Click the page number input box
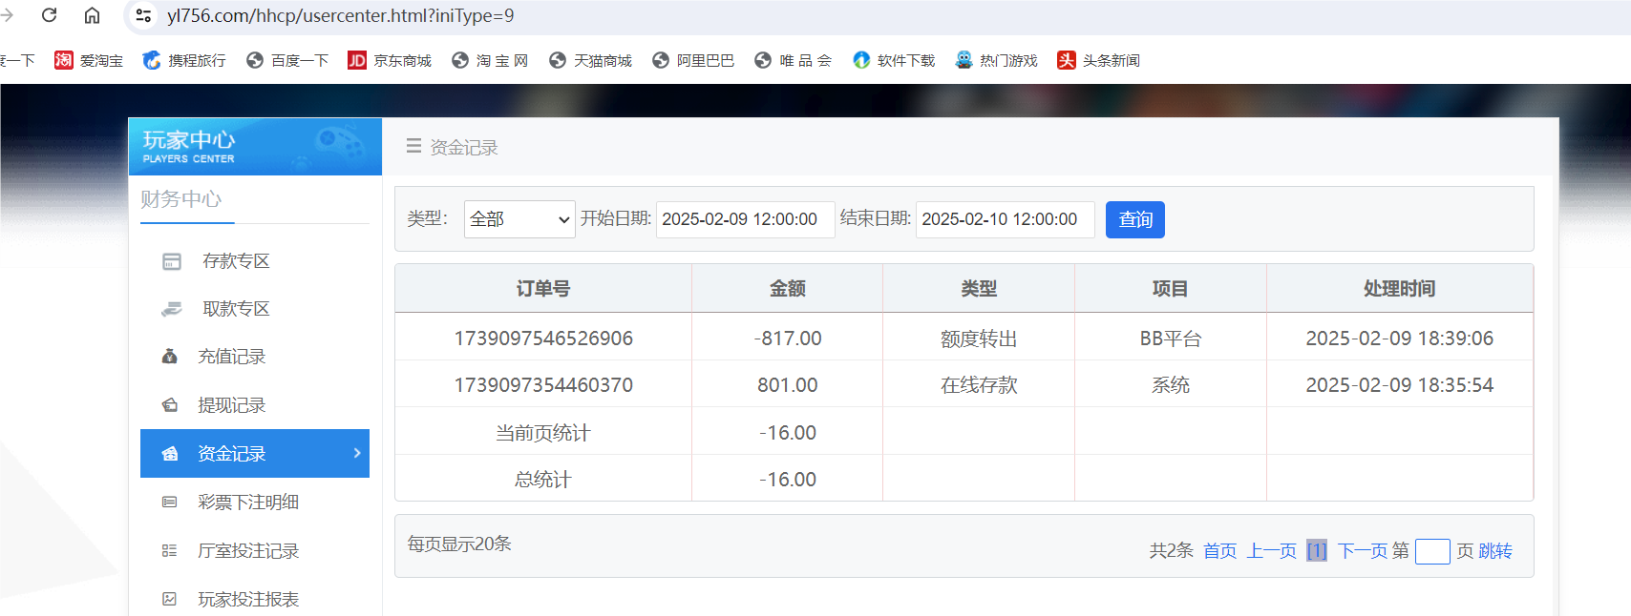1631x616 pixels. coord(1431,551)
